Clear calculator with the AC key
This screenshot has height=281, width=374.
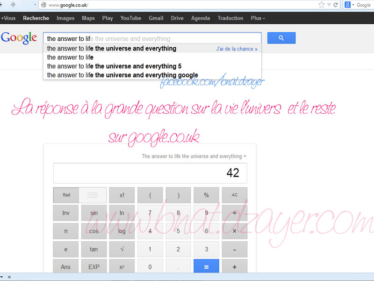point(235,195)
